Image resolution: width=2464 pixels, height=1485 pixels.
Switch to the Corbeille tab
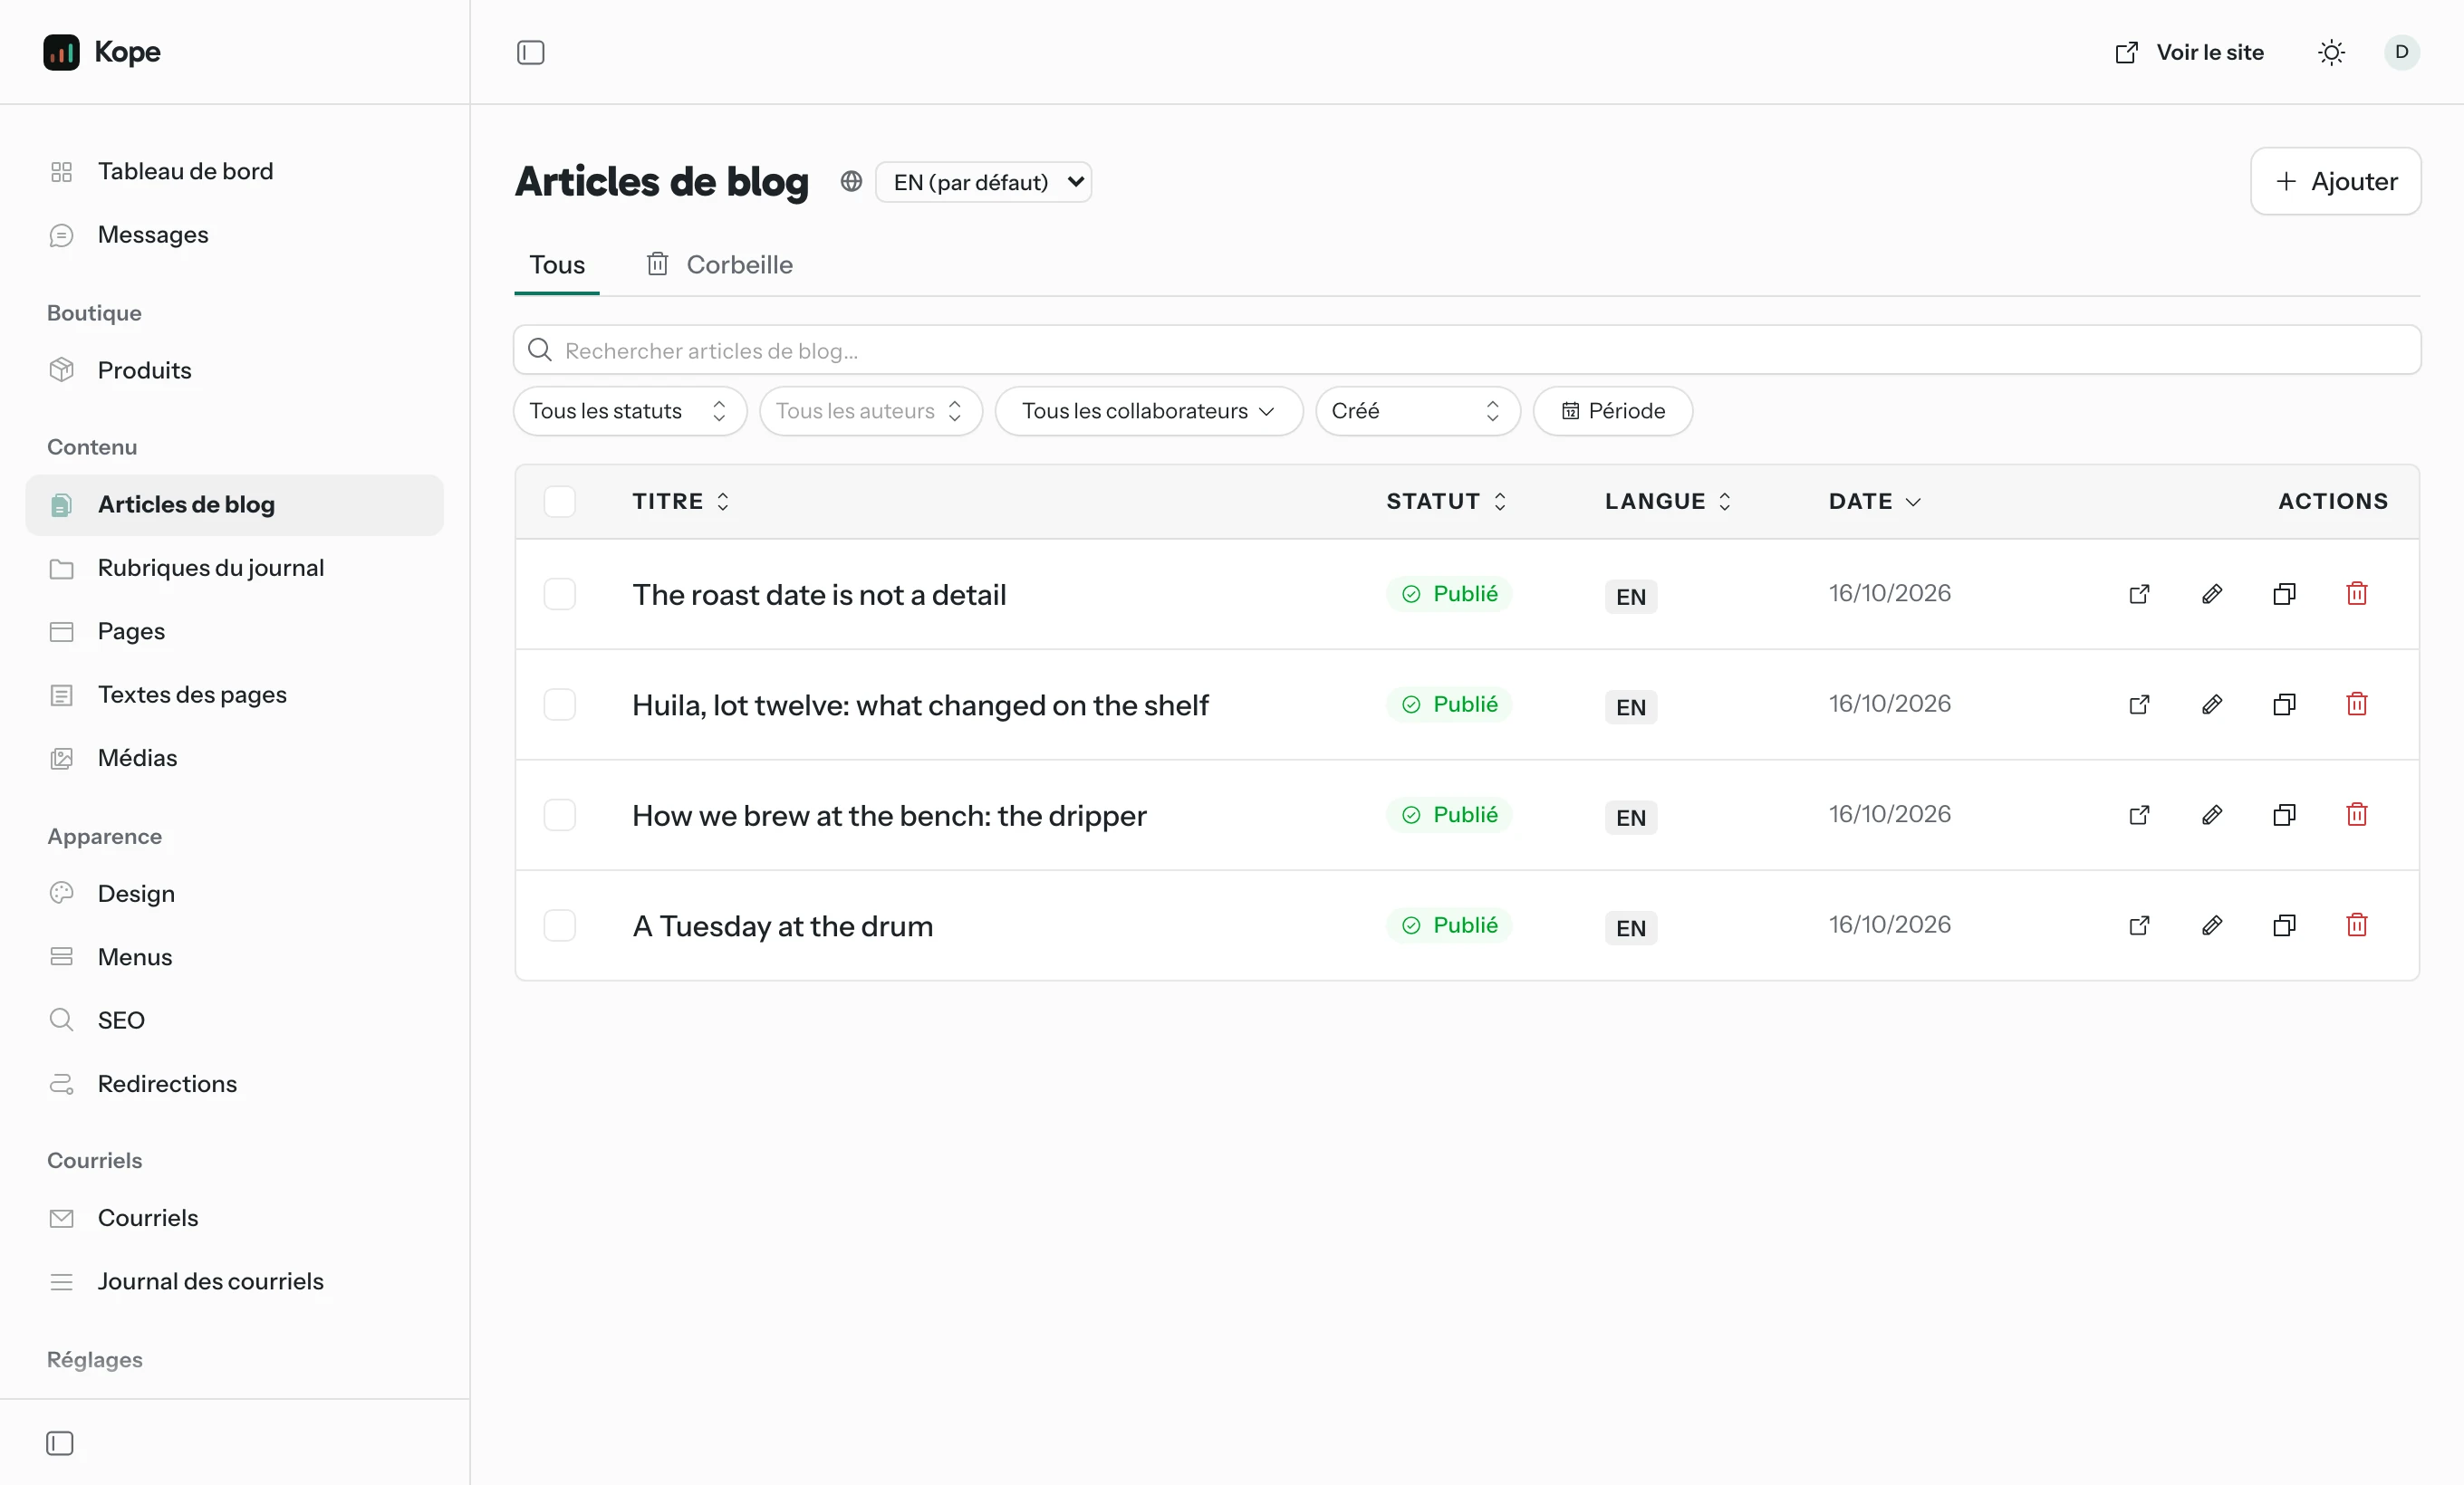coord(720,264)
